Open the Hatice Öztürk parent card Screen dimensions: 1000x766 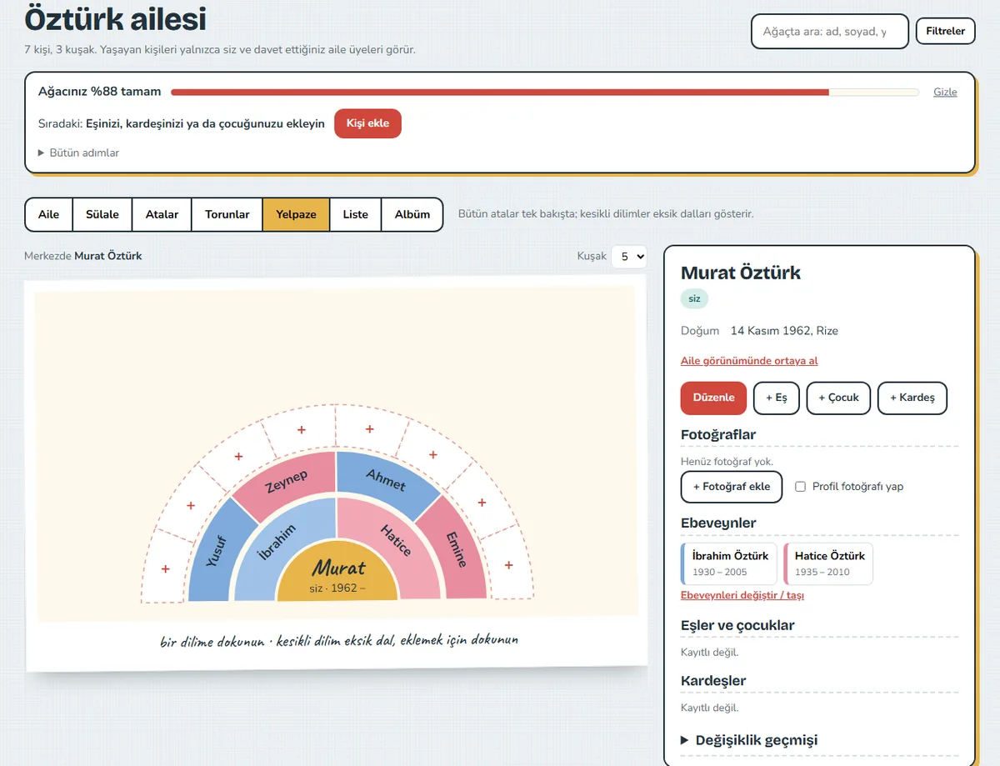[x=828, y=563]
